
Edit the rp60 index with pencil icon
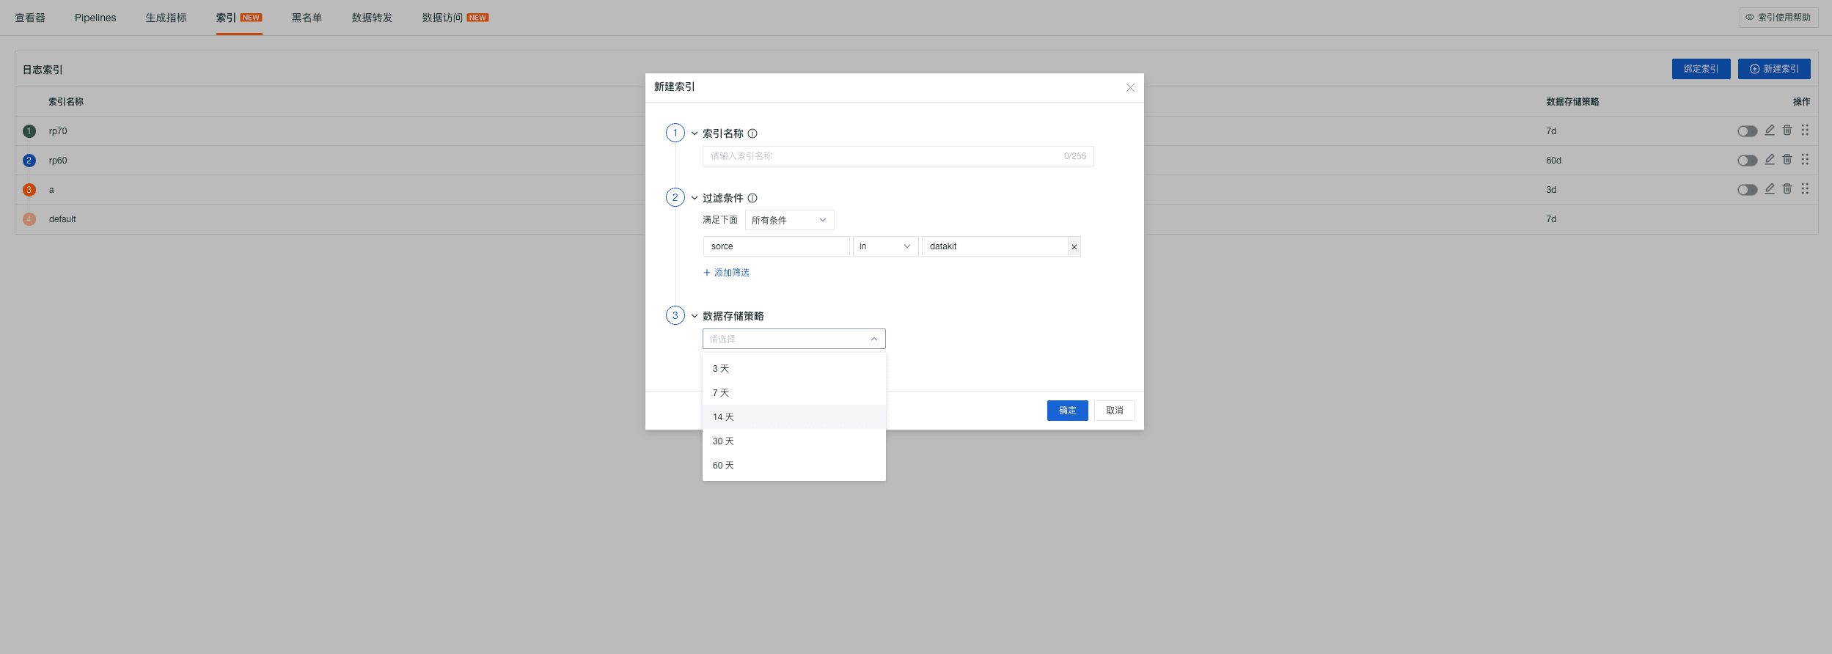[x=1770, y=160]
